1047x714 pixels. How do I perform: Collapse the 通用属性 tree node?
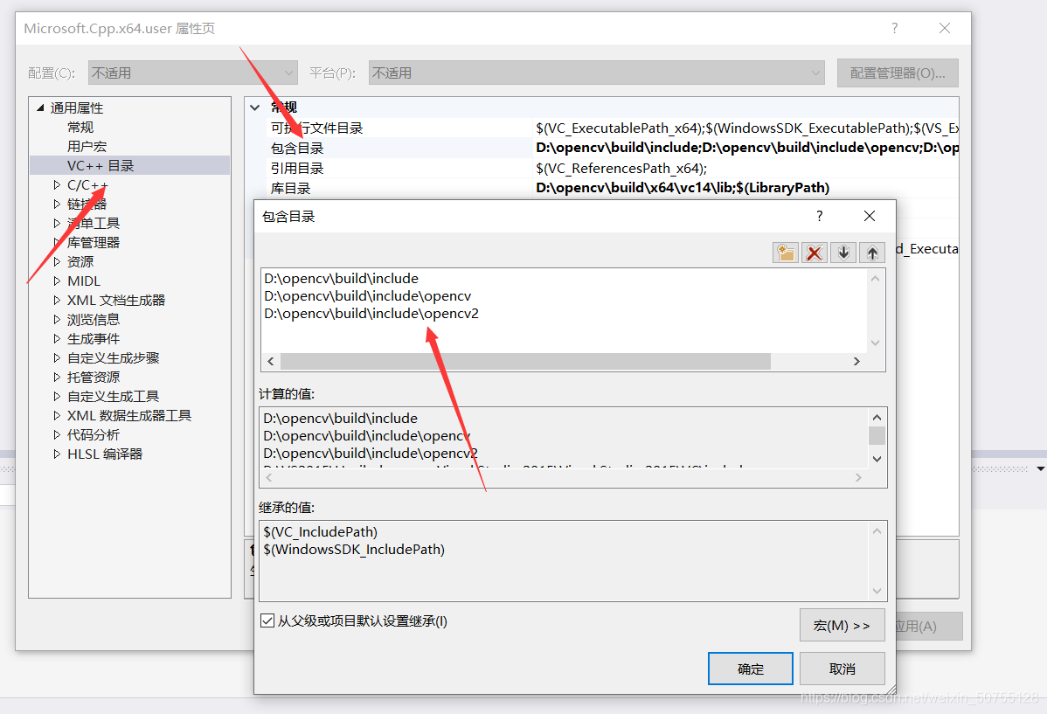pos(40,107)
